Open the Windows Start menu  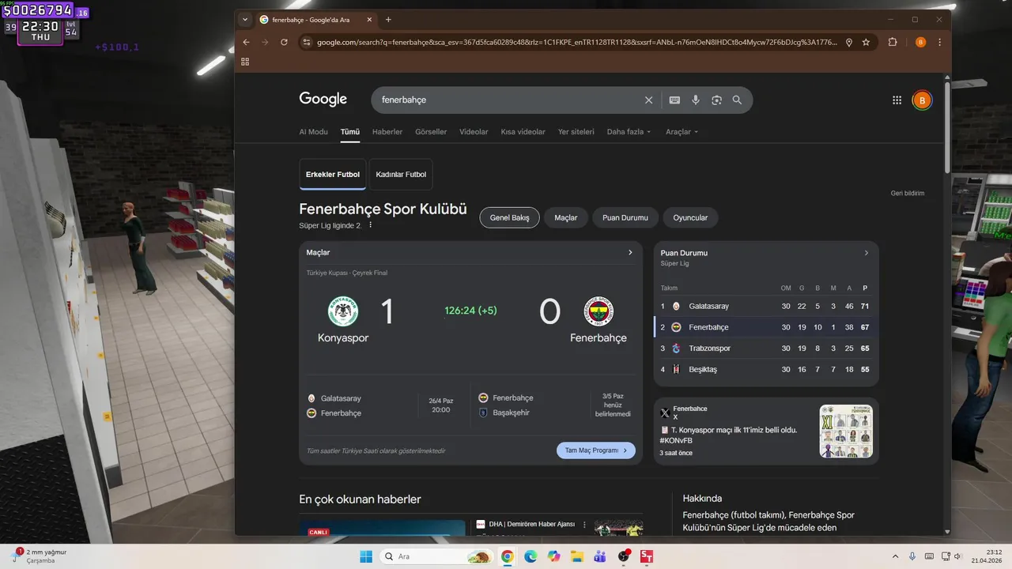click(366, 556)
